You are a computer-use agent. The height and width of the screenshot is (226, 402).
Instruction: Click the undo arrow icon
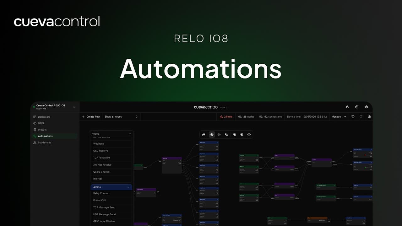[353, 117]
